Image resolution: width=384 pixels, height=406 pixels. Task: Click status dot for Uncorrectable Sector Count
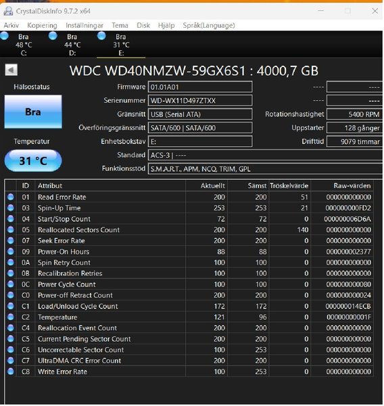[x=11, y=350]
